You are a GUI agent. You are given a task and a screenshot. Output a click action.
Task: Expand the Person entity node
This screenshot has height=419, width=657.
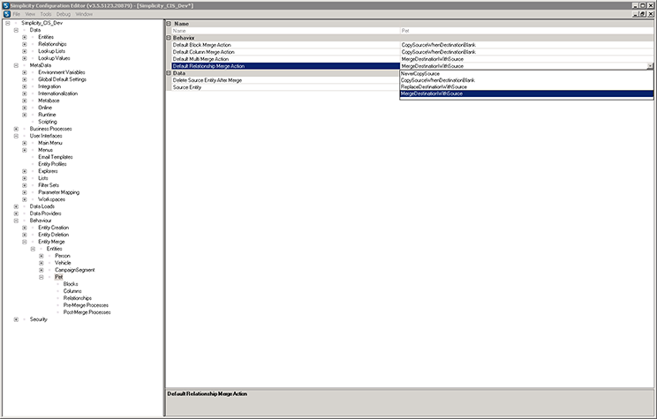click(x=41, y=256)
